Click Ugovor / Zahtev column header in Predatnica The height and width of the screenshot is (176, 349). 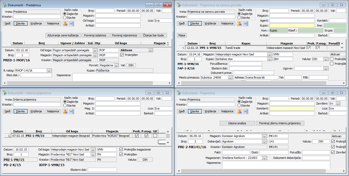pos(72,43)
